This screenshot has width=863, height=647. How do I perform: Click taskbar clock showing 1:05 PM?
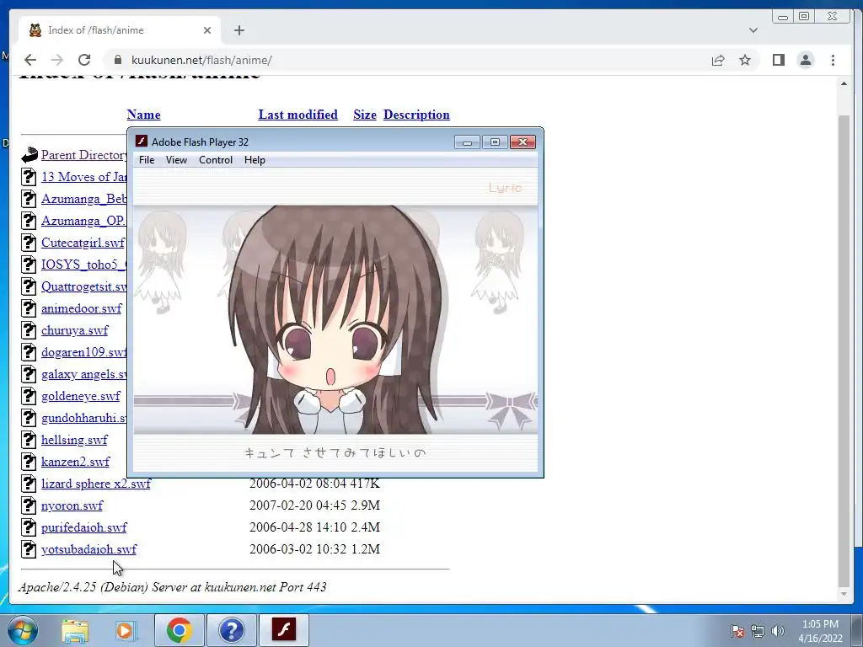[x=820, y=631]
